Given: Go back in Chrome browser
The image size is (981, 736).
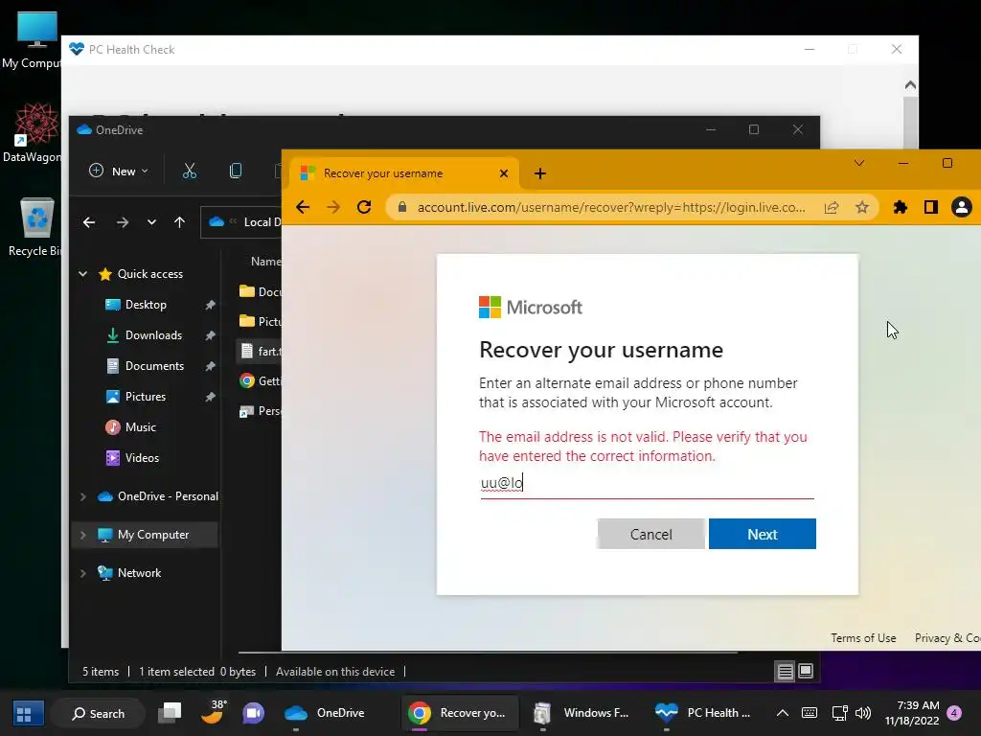Looking at the screenshot, I should click(303, 207).
